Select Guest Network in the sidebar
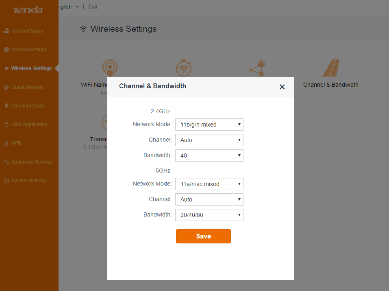The height and width of the screenshot is (291, 389). tap(28, 87)
